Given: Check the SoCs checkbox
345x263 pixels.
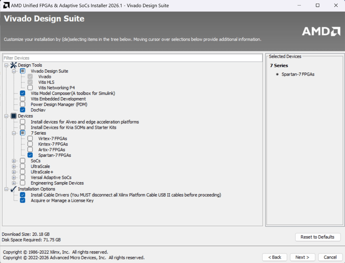Looking at the screenshot, I should coord(23,161).
